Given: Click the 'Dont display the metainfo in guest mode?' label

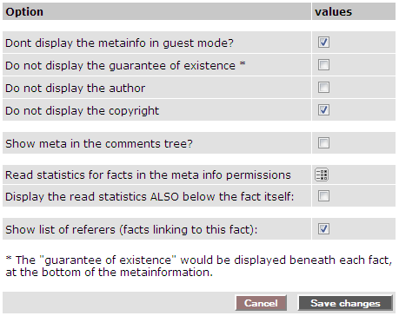Looking at the screenshot, I should coord(119,43).
